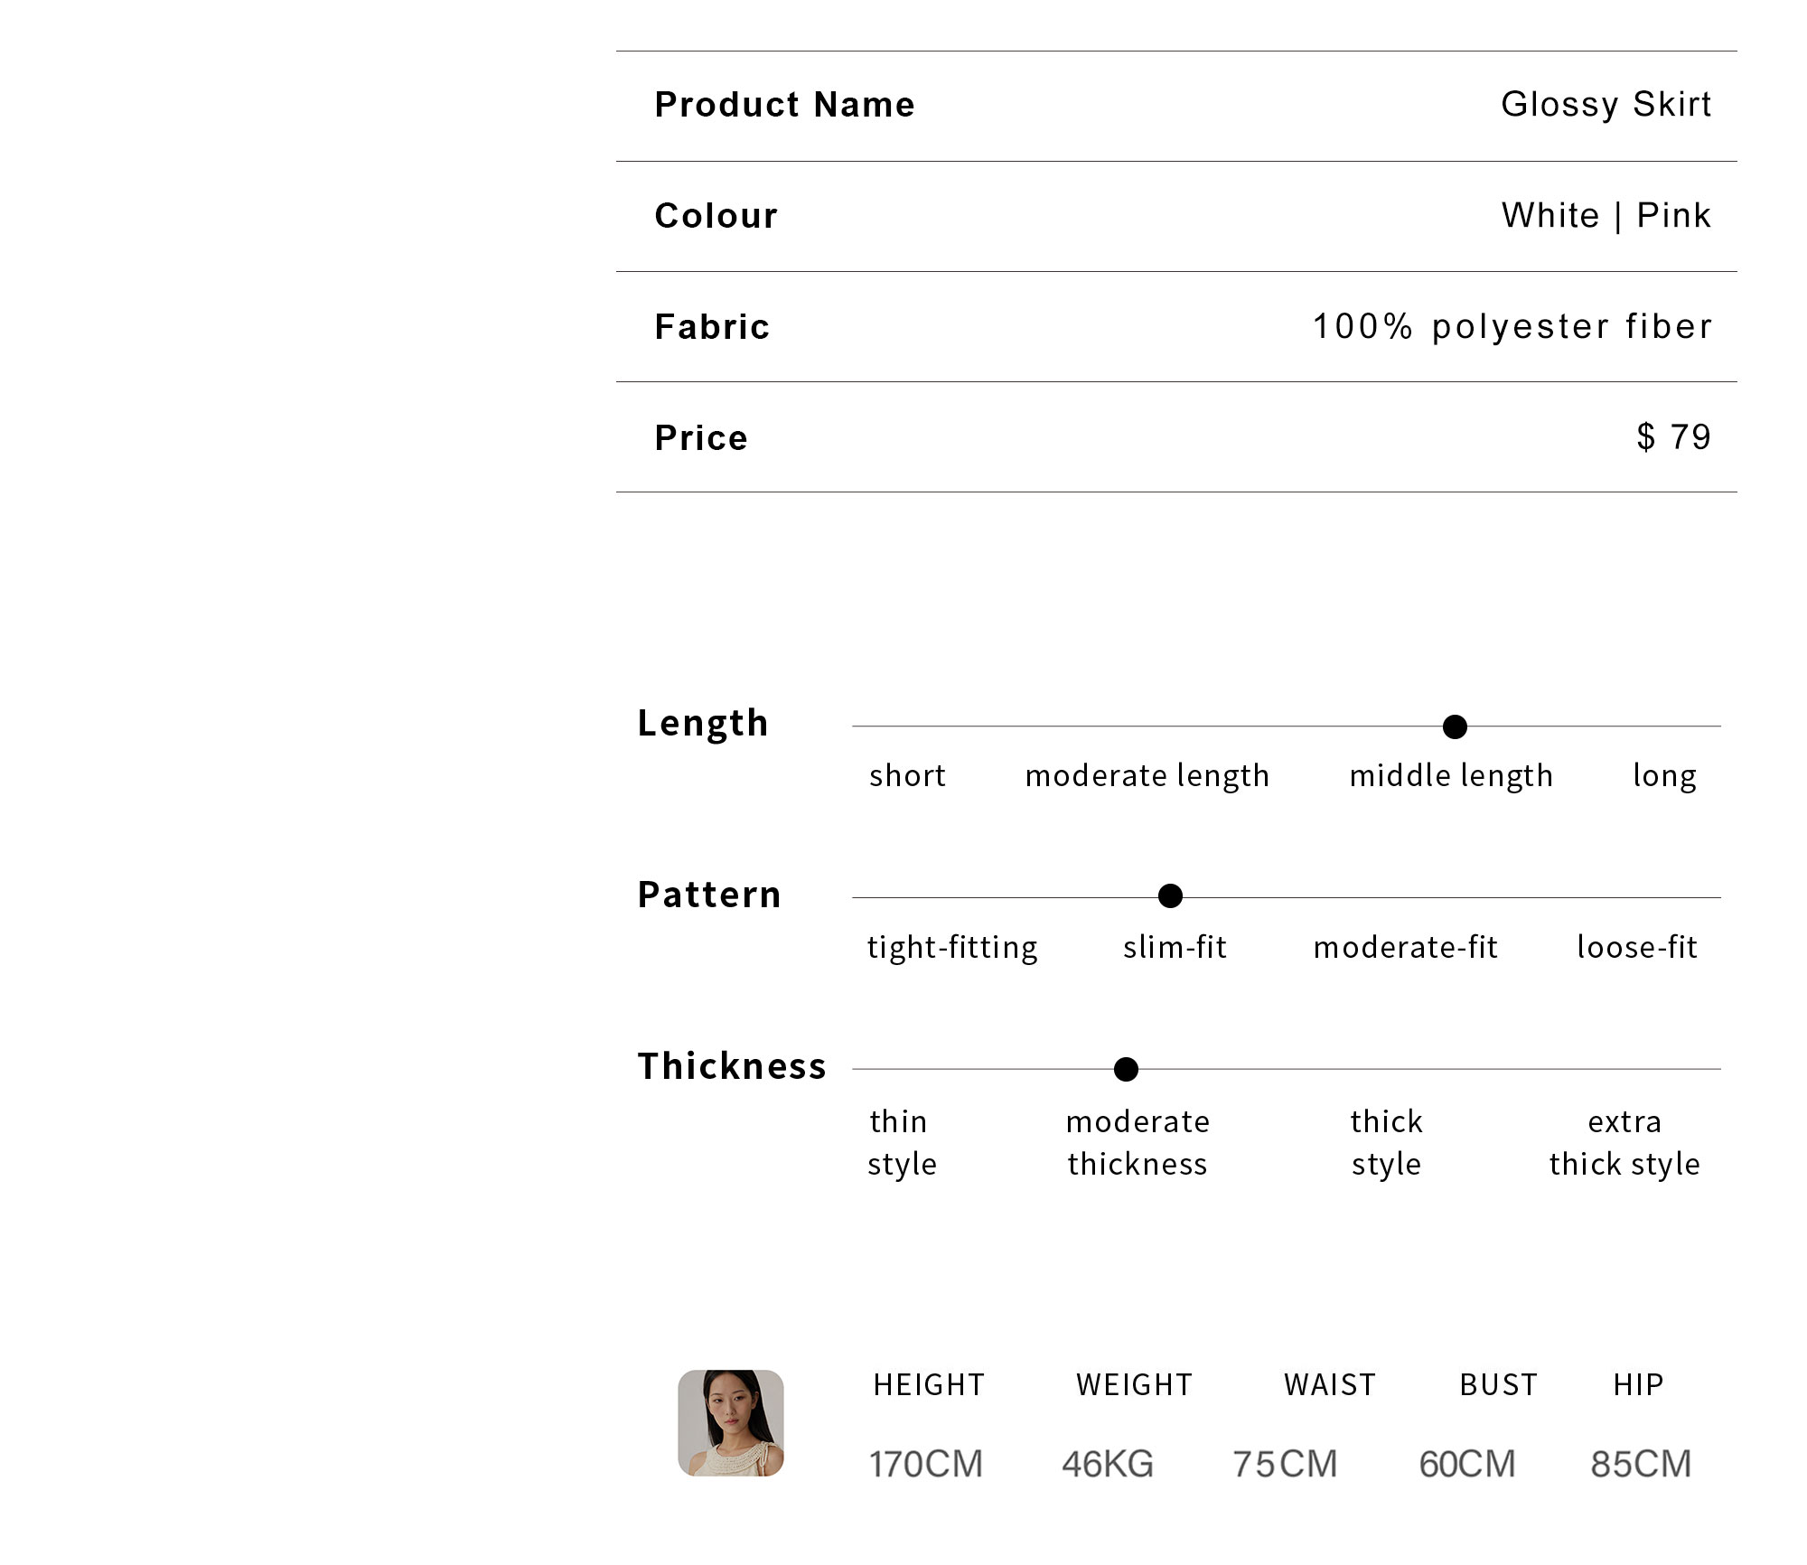Image resolution: width=1807 pixels, height=1565 pixels.
Task: Pick the 'moderate thickness' label
Action: point(1138,1142)
